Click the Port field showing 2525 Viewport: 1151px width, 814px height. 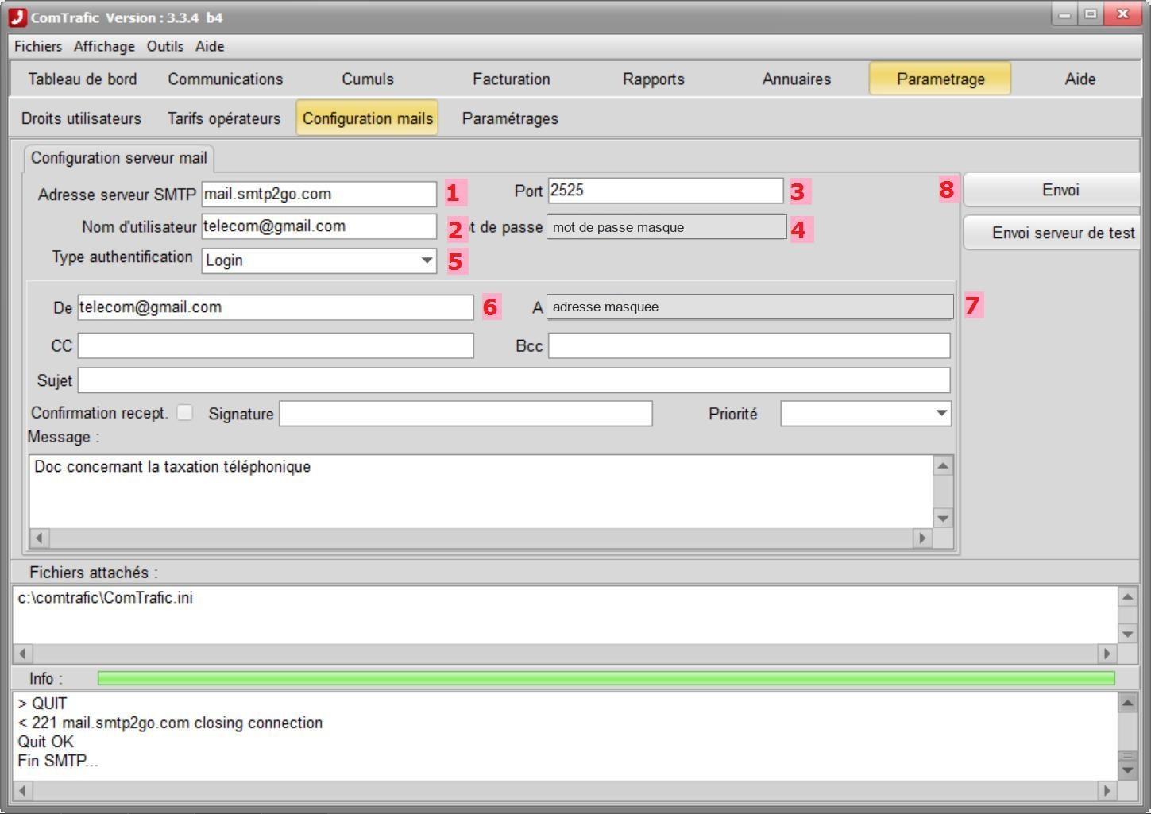tap(666, 191)
